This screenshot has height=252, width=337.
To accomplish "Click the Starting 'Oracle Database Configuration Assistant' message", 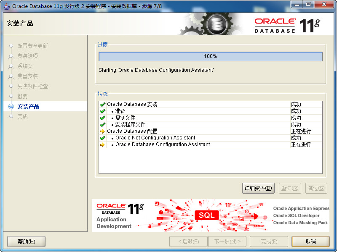I will click(156, 70).
